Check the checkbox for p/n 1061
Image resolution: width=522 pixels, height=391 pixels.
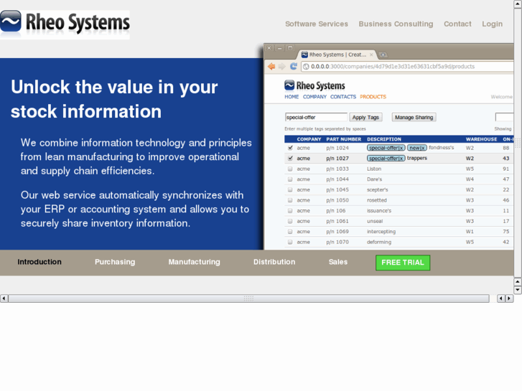coord(290,221)
